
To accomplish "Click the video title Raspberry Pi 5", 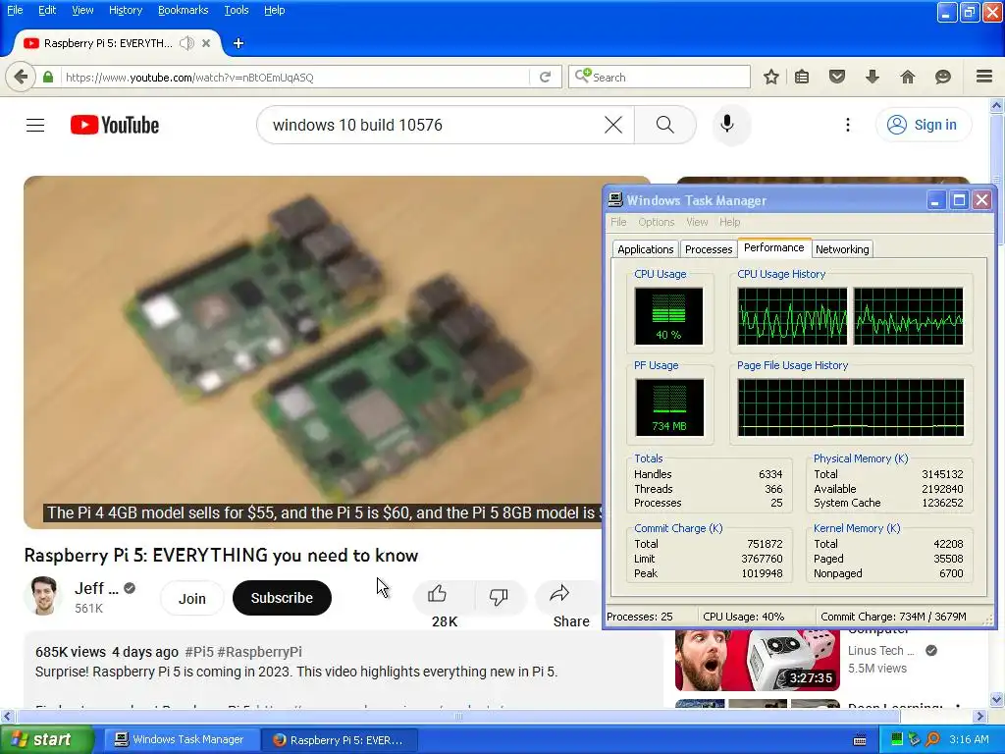I will tap(221, 556).
